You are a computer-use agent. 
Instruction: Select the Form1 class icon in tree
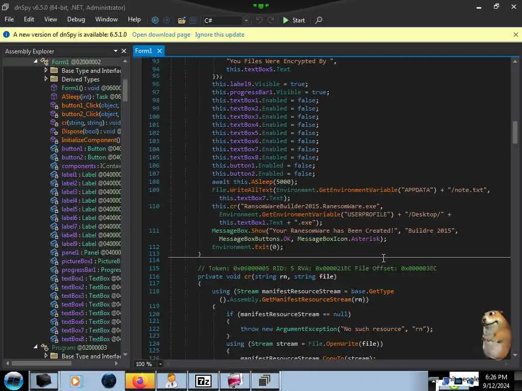(x=44, y=62)
